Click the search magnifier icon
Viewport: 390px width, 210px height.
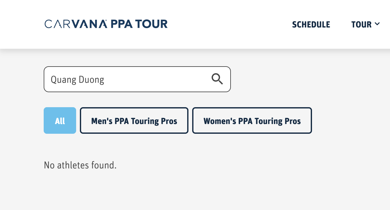[217, 79]
